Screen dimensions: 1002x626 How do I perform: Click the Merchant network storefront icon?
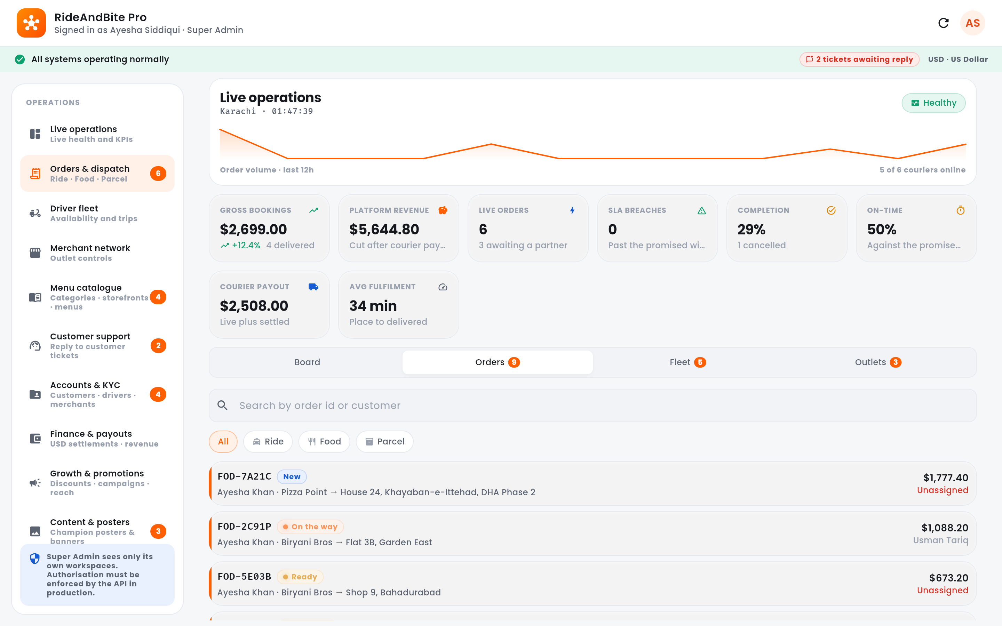coord(35,252)
